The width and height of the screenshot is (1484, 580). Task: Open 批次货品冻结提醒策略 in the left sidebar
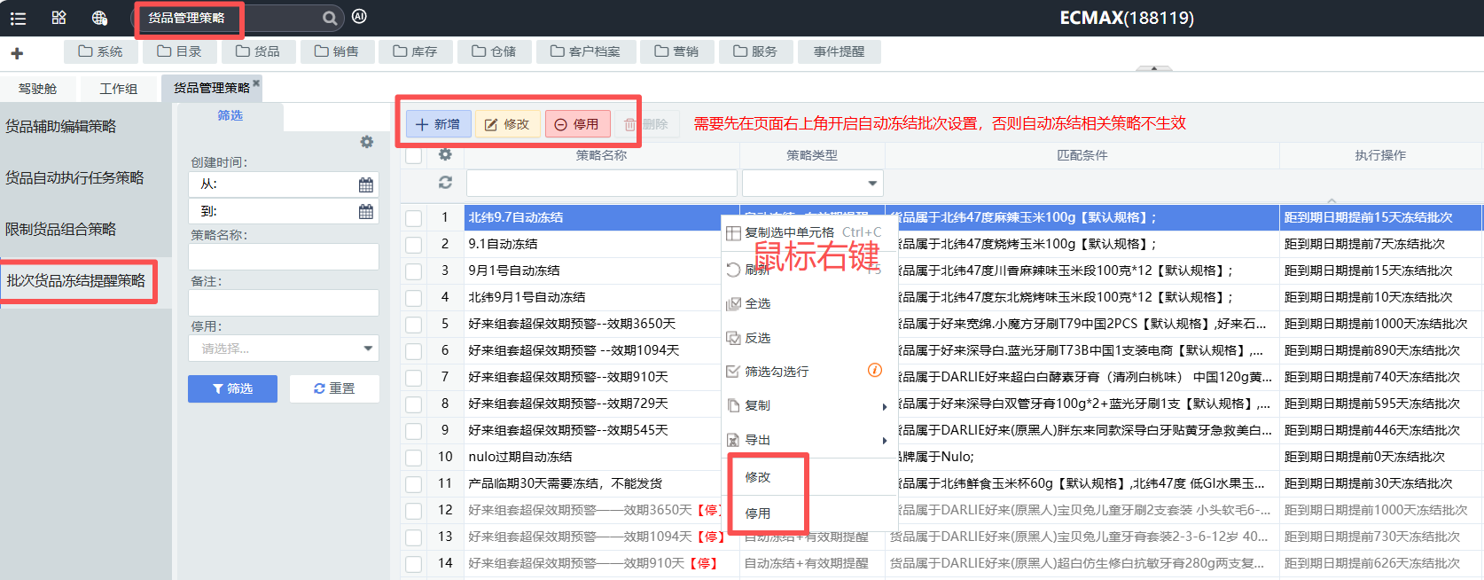coord(76,280)
